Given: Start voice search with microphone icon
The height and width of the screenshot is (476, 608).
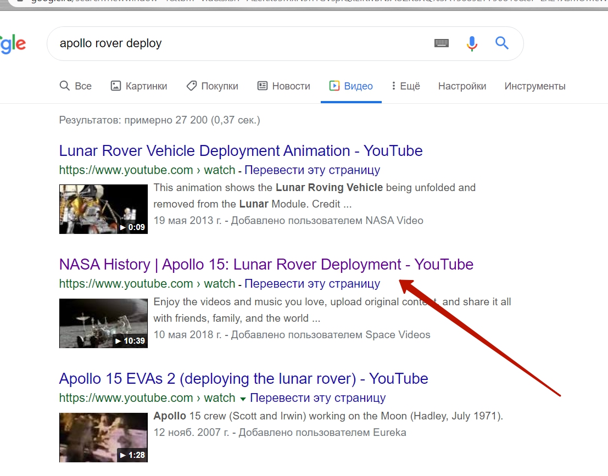Looking at the screenshot, I should pyautogui.click(x=471, y=43).
